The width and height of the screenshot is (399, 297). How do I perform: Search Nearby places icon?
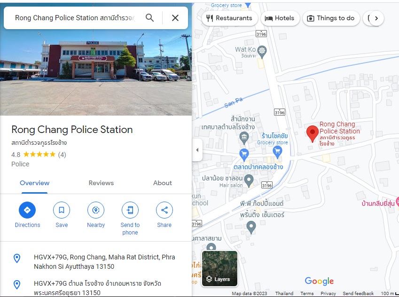[x=96, y=210]
